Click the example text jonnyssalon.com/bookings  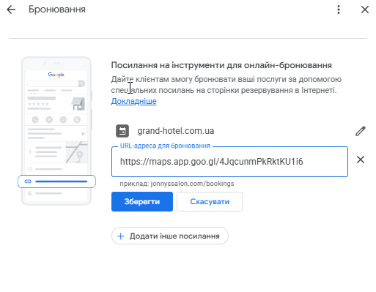point(192,184)
